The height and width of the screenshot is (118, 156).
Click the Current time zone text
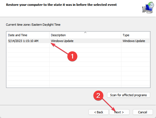pyautogui.click(x=33, y=25)
